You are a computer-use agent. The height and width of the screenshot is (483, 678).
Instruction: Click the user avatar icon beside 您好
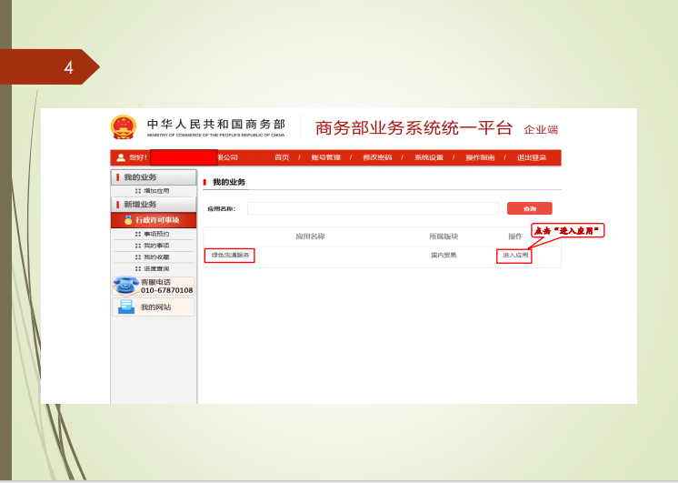click(121, 157)
